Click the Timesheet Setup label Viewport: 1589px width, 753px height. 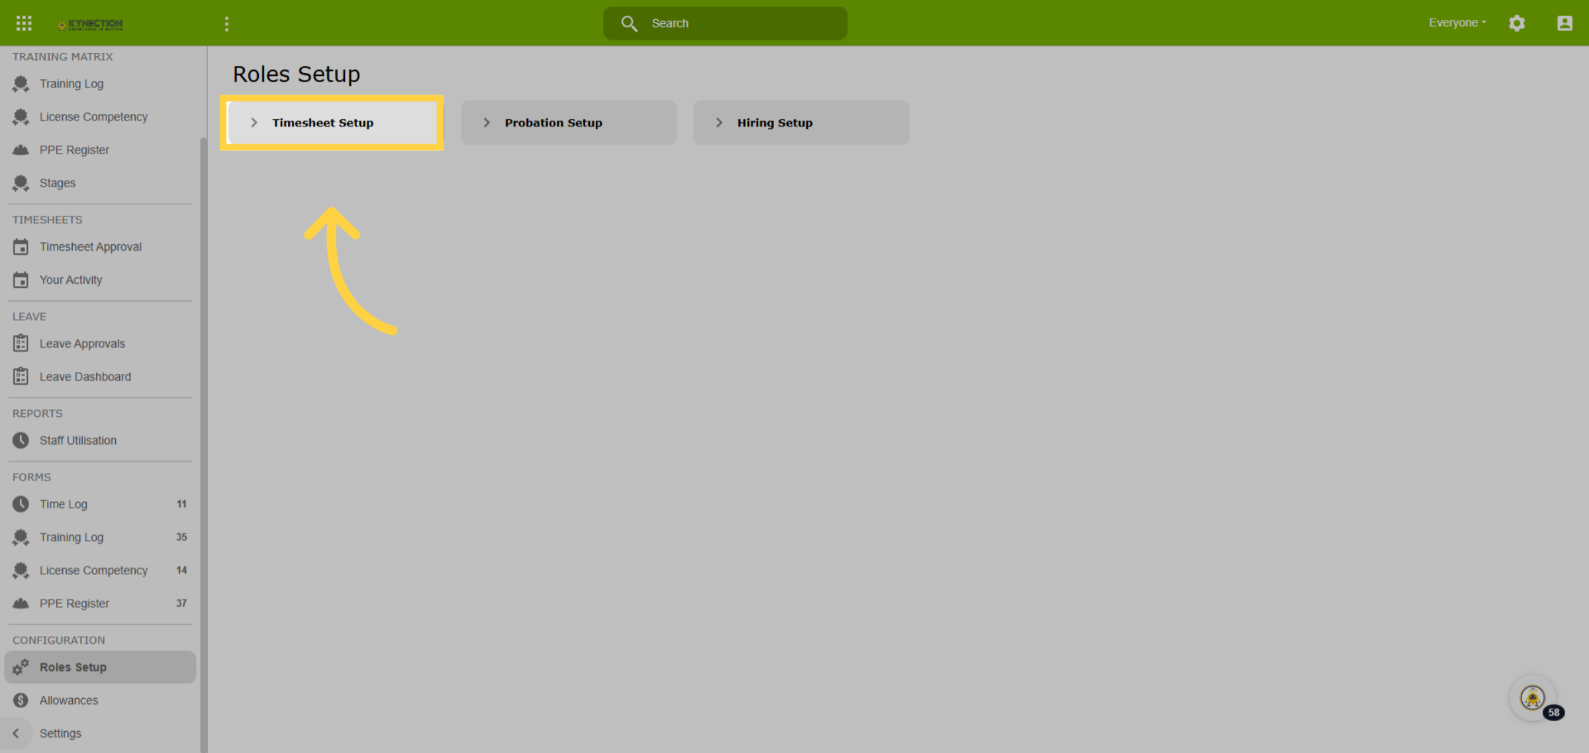tap(323, 123)
